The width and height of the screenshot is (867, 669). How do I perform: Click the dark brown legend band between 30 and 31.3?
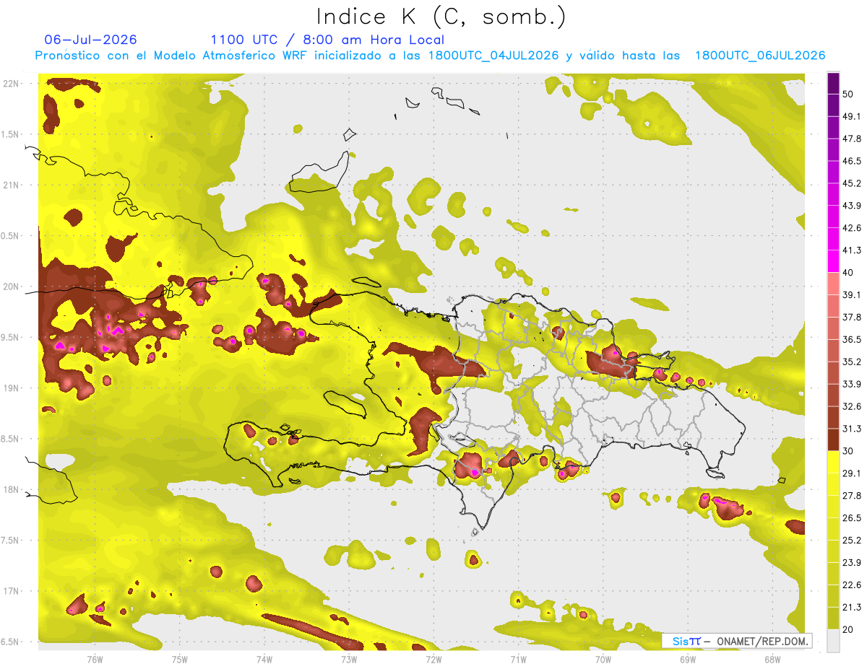(x=833, y=440)
